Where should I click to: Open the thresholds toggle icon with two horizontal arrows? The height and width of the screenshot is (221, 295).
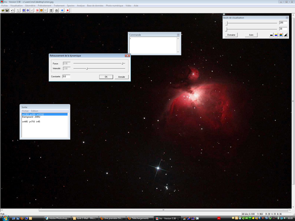point(18,10)
